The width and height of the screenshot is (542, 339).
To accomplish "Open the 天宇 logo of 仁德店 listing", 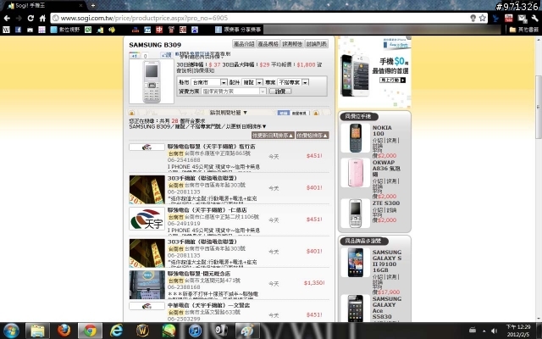I will [147, 219].
